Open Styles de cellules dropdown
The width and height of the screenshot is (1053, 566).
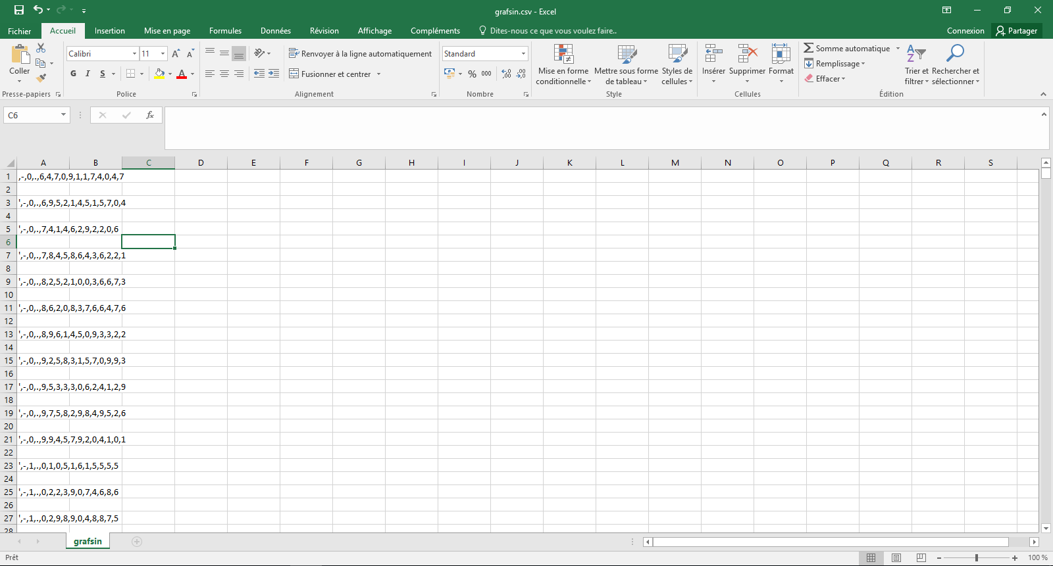click(x=677, y=64)
